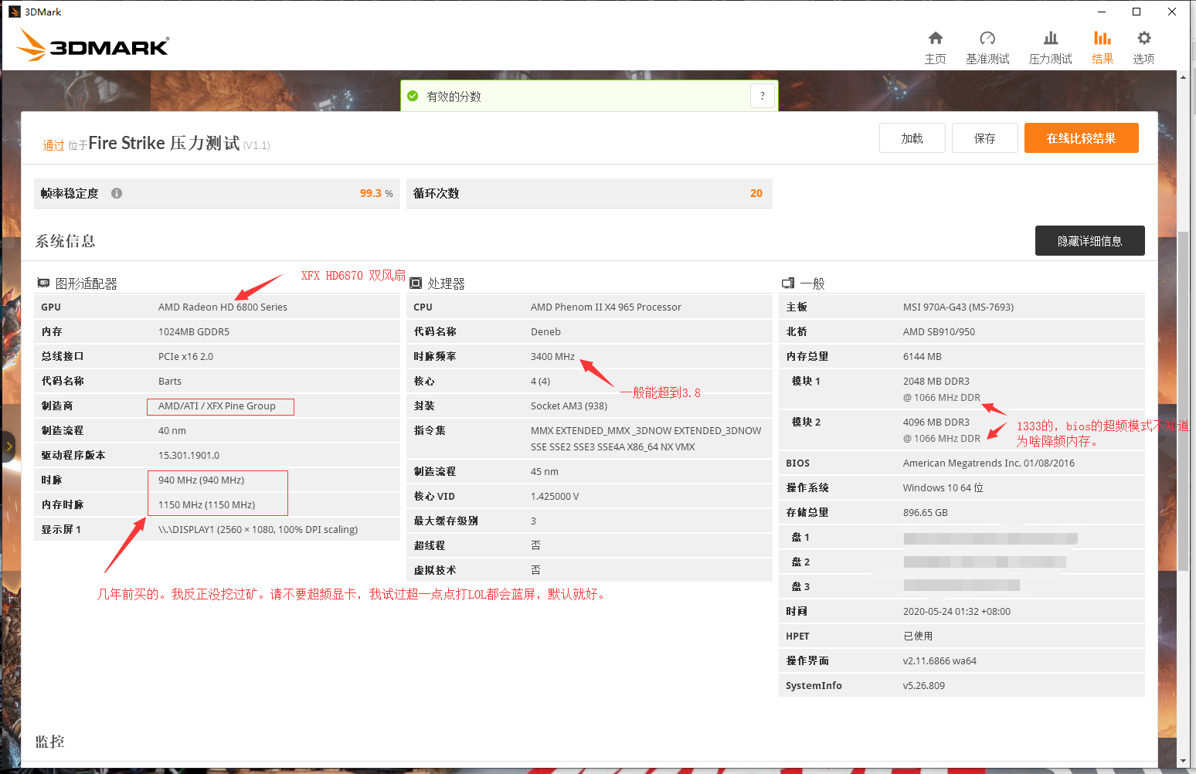Viewport: 1196px width, 774px height.
Task: Click the 3DMark title bar app icon
Action: [x=14, y=12]
